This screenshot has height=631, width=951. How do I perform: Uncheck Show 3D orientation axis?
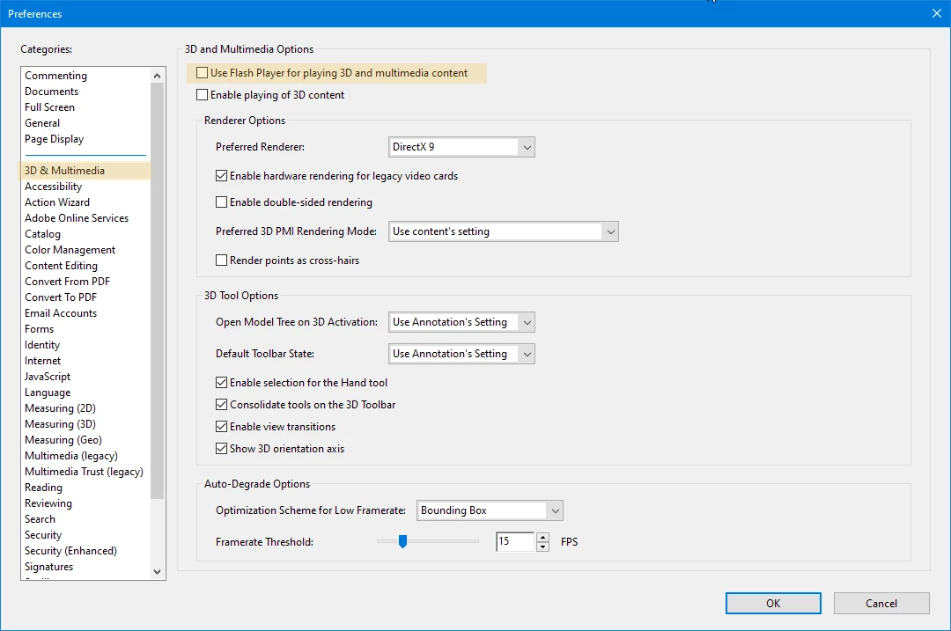(221, 448)
